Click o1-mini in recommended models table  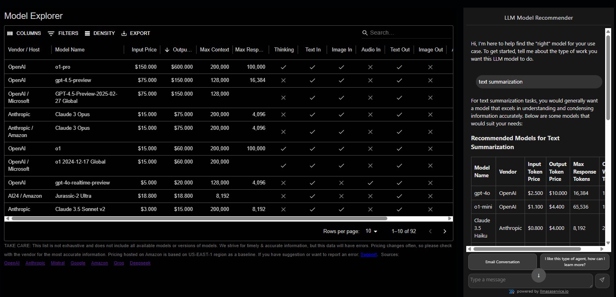tap(483, 207)
